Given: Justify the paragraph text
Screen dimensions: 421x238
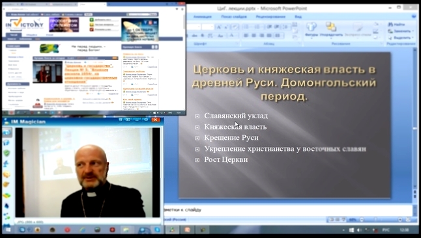Looking at the screenshot, I should coord(269,35).
